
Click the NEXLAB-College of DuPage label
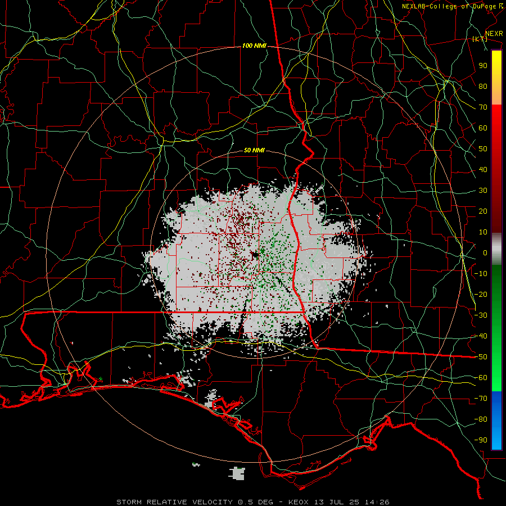450,6
